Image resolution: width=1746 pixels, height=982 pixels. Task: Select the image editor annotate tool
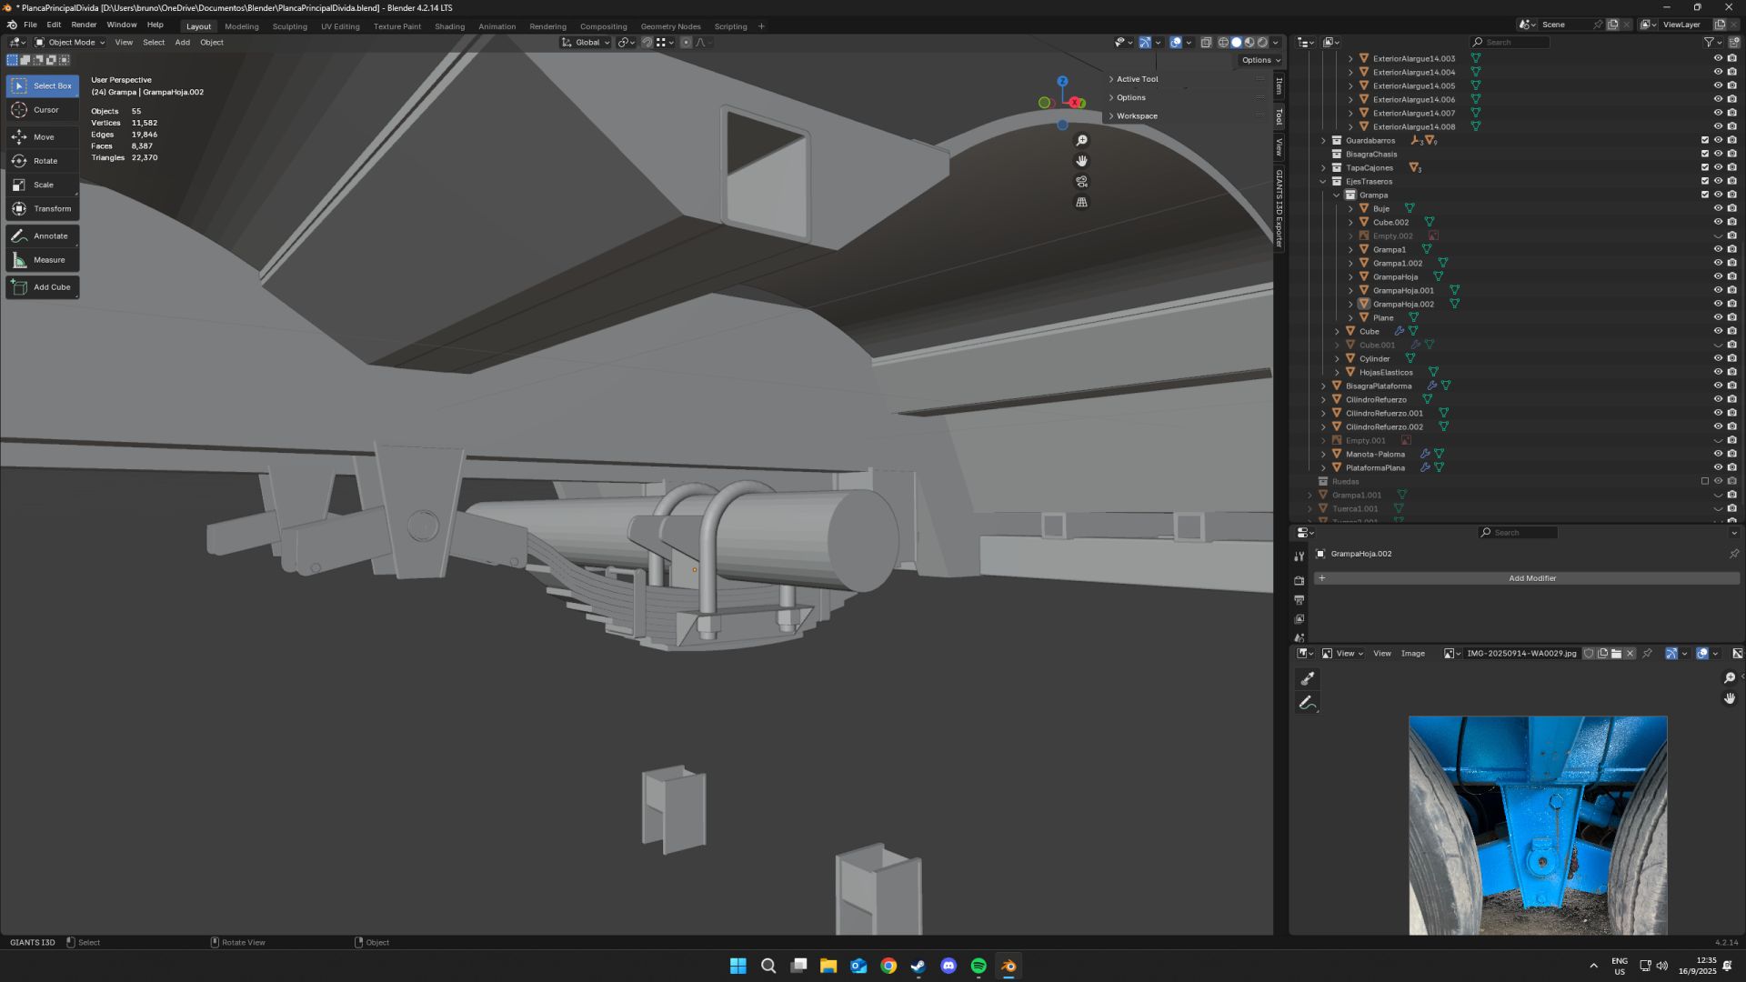[1308, 703]
